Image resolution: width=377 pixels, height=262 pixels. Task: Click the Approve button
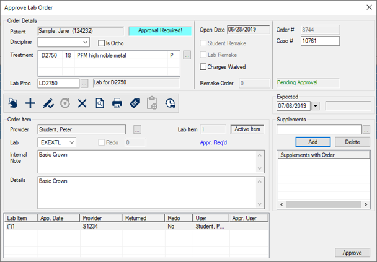point(352,253)
